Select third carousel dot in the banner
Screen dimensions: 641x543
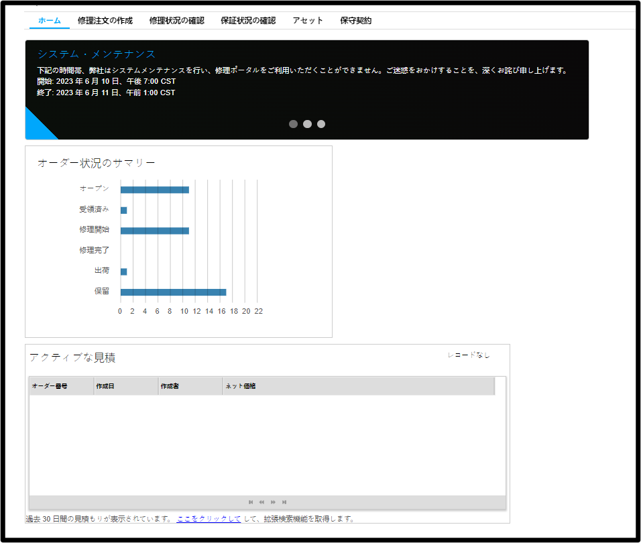coord(321,124)
